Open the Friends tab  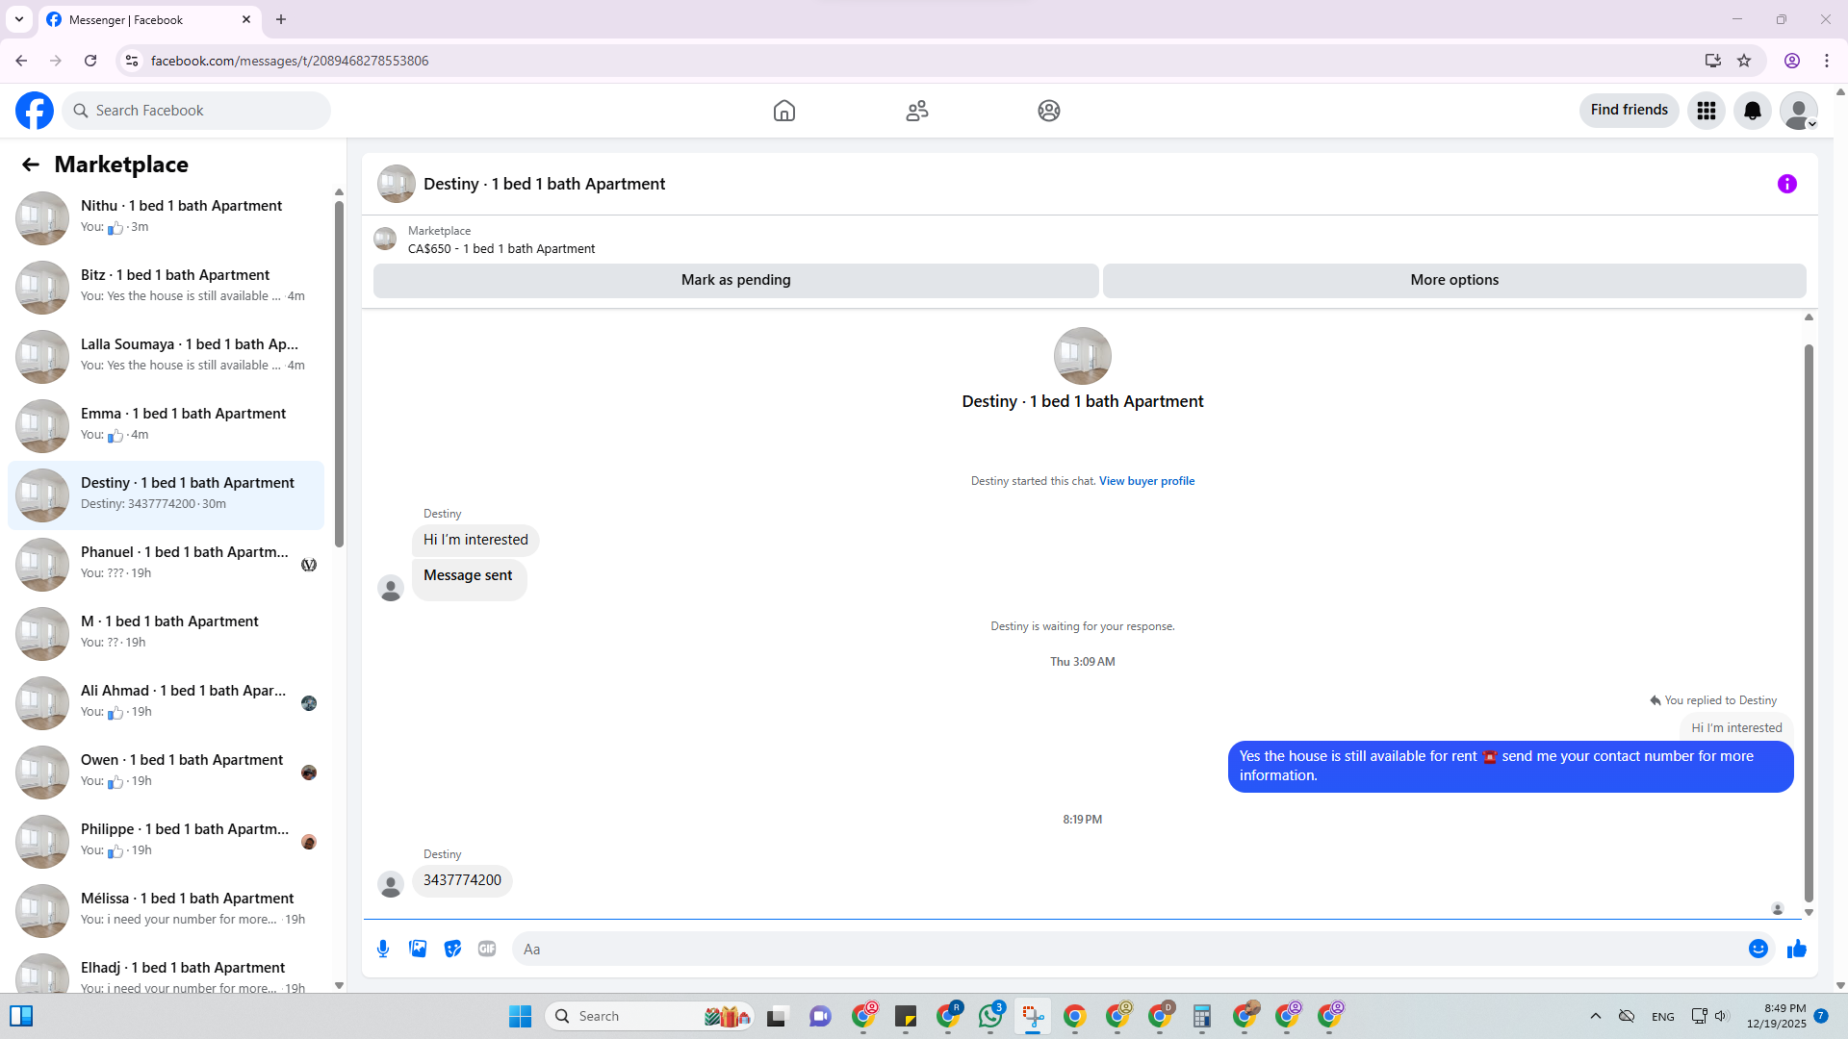coord(916,111)
